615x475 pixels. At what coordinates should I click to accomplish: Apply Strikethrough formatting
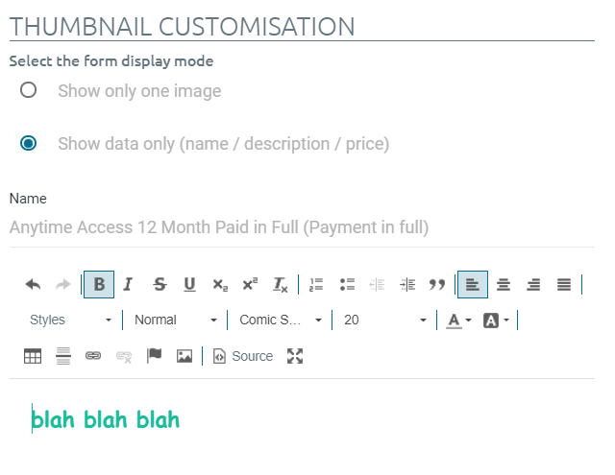point(160,285)
